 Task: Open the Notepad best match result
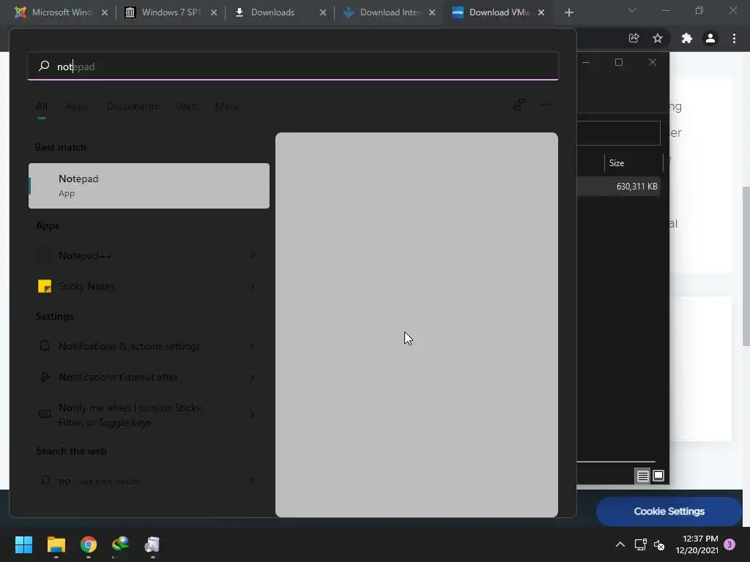click(x=149, y=186)
